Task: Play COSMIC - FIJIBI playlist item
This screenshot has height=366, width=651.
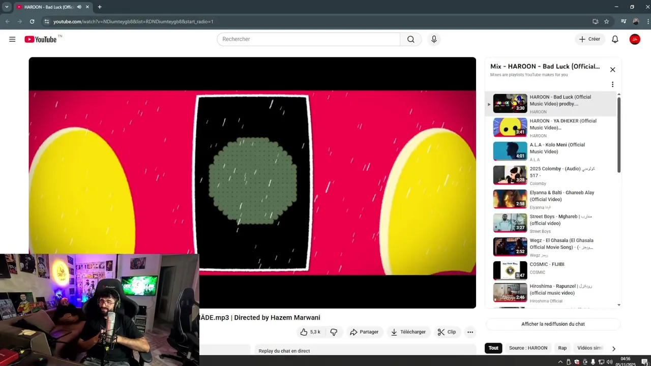Action: (552, 271)
